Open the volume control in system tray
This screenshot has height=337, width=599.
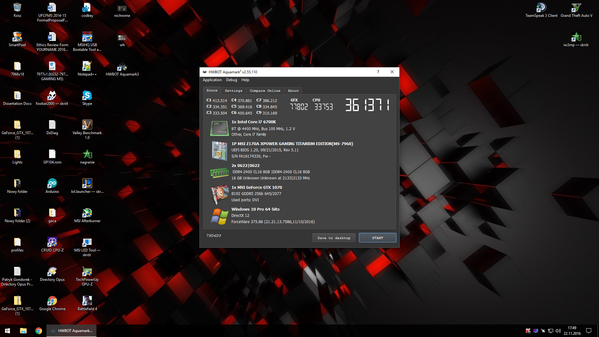pyautogui.click(x=558, y=331)
